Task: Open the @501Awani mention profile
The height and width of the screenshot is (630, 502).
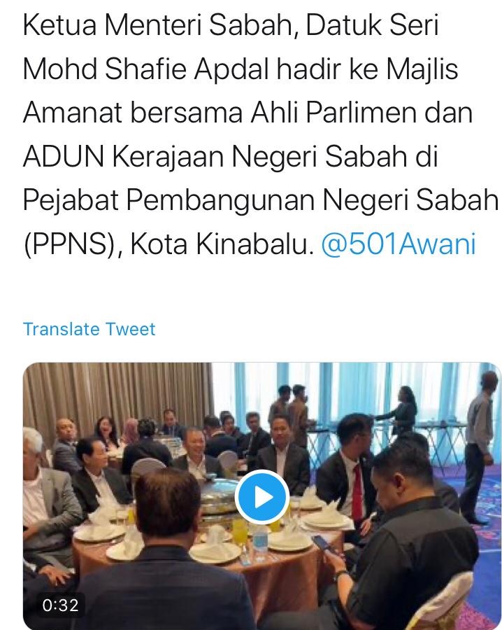Action: pos(399,244)
